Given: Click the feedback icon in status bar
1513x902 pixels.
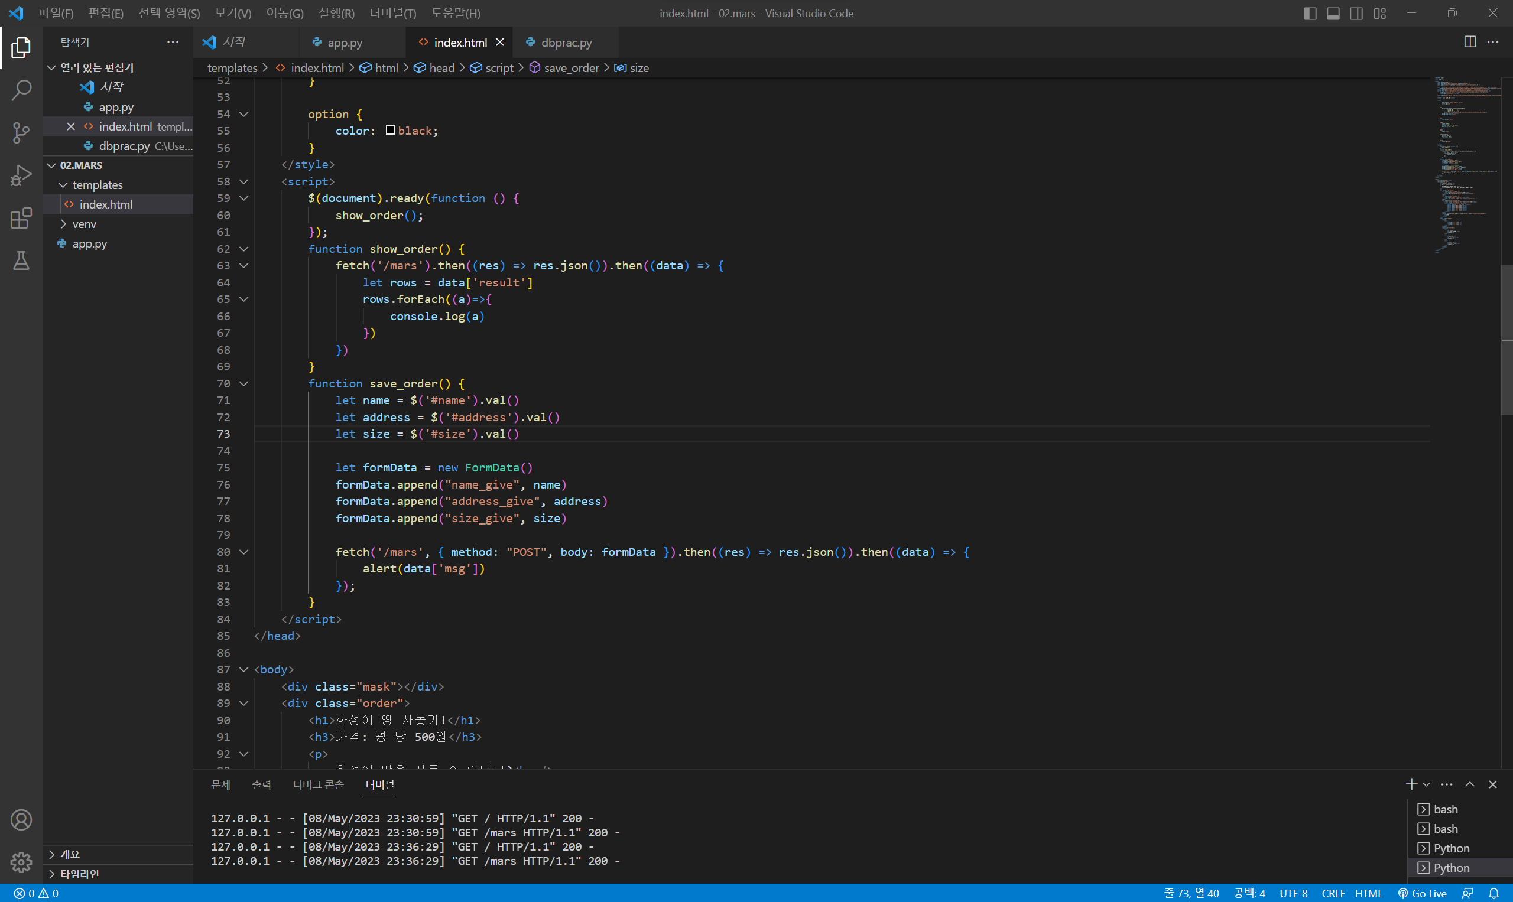Looking at the screenshot, I should click(x=1467, y=893).
